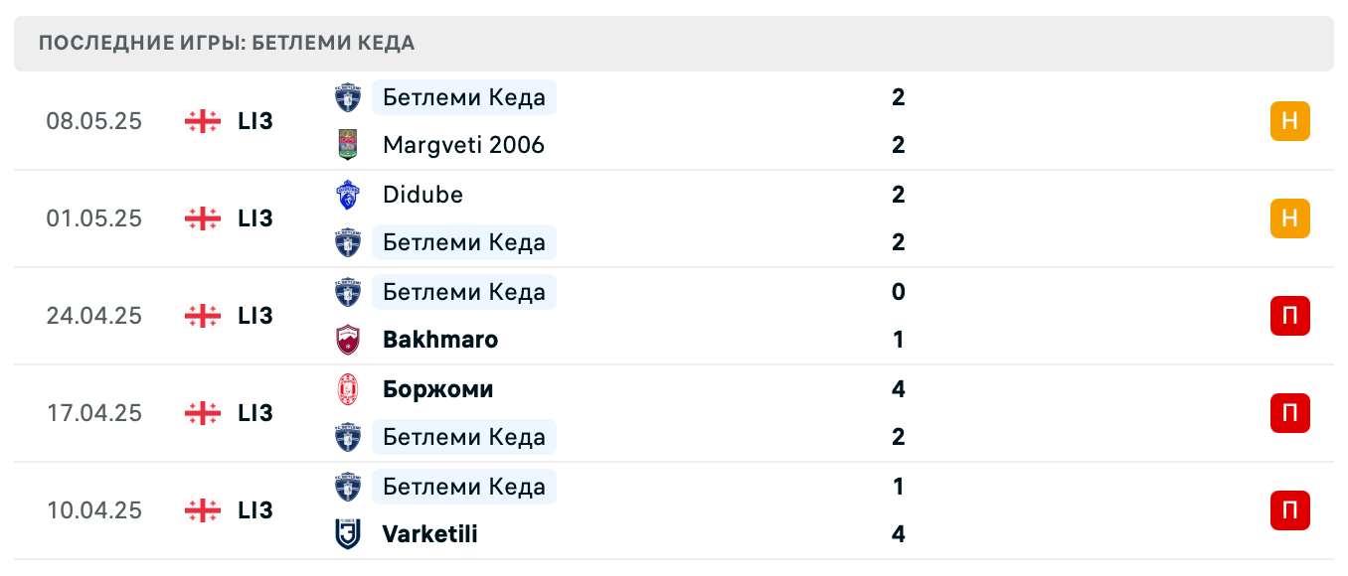Click the loss badge for 10.04.25 match
Image resolution: width=1348 pixels, height=576 pixels.
[1289, 510]
